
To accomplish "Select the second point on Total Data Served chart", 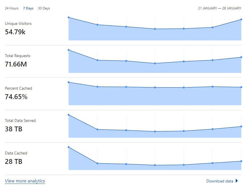I will 97,130.
